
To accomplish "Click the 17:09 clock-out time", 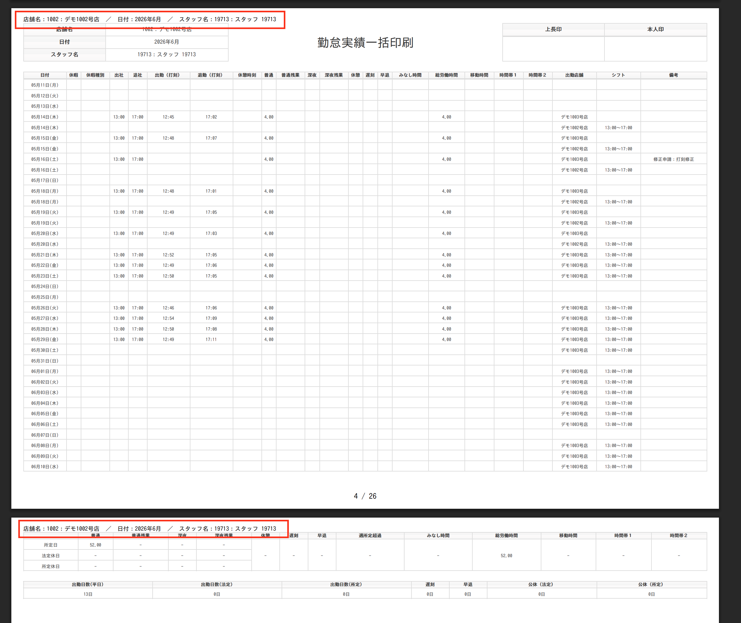I will coord(211,318).
